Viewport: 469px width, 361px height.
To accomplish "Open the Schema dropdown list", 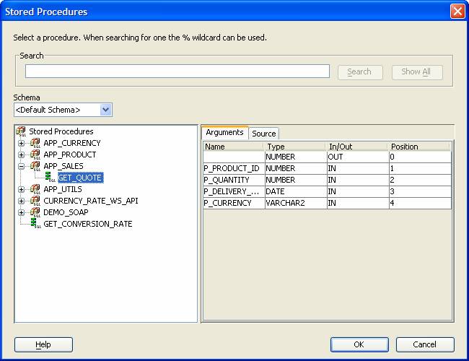I will coord(106,110).
